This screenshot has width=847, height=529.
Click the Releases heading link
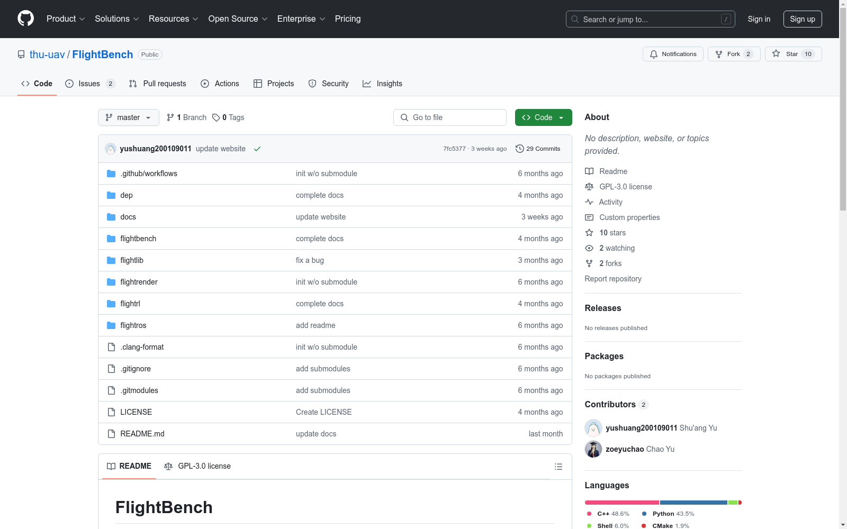pyautogui.click(x=603, y=308)
